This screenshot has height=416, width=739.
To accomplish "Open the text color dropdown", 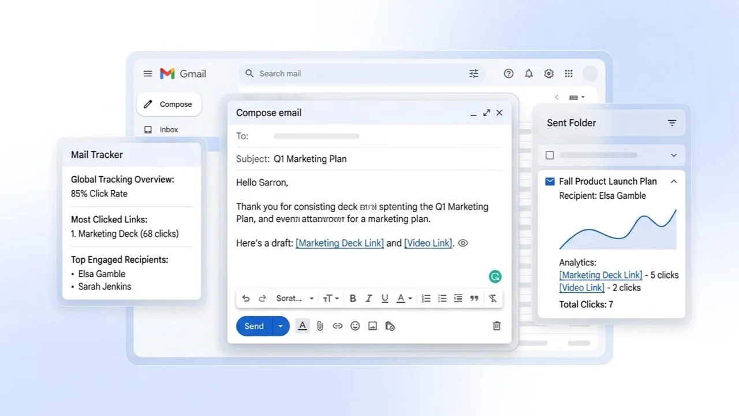I will click(x=405, y=298).
